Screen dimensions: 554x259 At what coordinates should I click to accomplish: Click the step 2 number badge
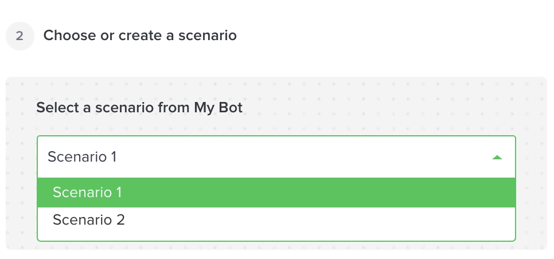pyautogui.click(x=20, y=36)
